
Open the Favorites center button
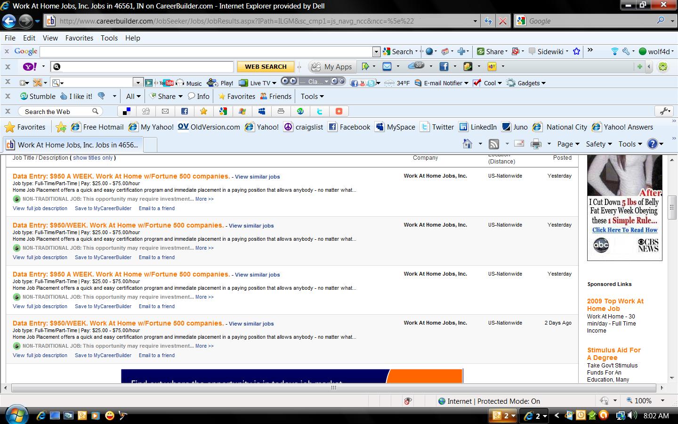click(25, 127)
